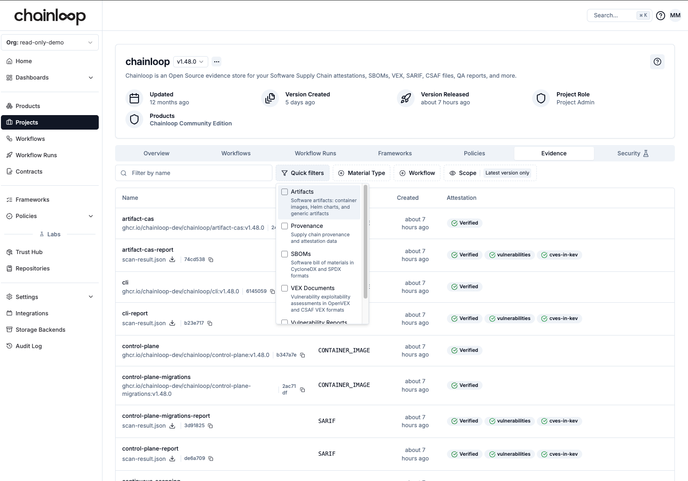Click the Products icon in sidebar
Viewport: 688px width, 481px height.
[9, 106]
